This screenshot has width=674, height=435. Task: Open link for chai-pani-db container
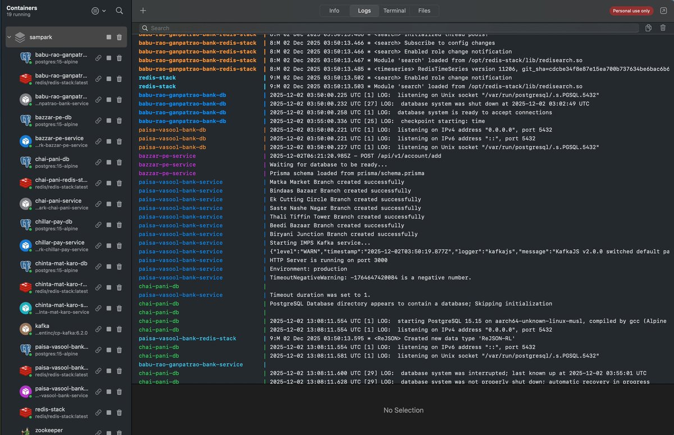(x=98, y=162)
